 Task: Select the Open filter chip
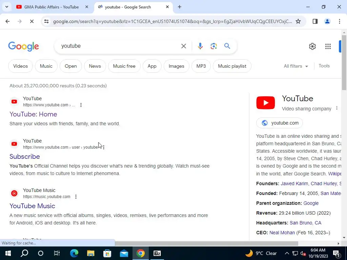pos(71,66)
